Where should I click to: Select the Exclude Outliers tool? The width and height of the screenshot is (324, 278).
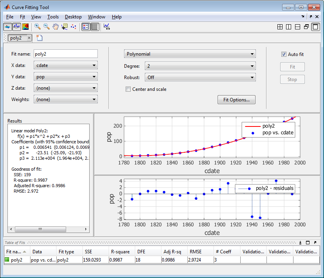(73, 27)
